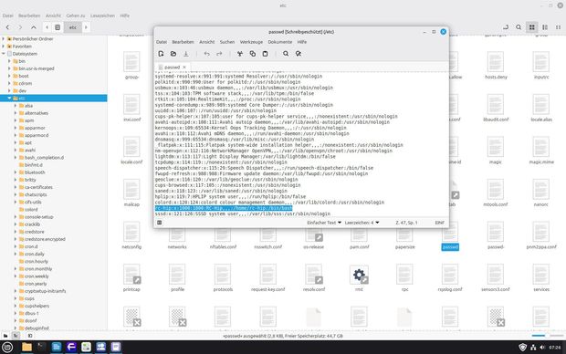Open the Leerzeichen: 4 tab width dropdown
566x354 pixels.
362,223
